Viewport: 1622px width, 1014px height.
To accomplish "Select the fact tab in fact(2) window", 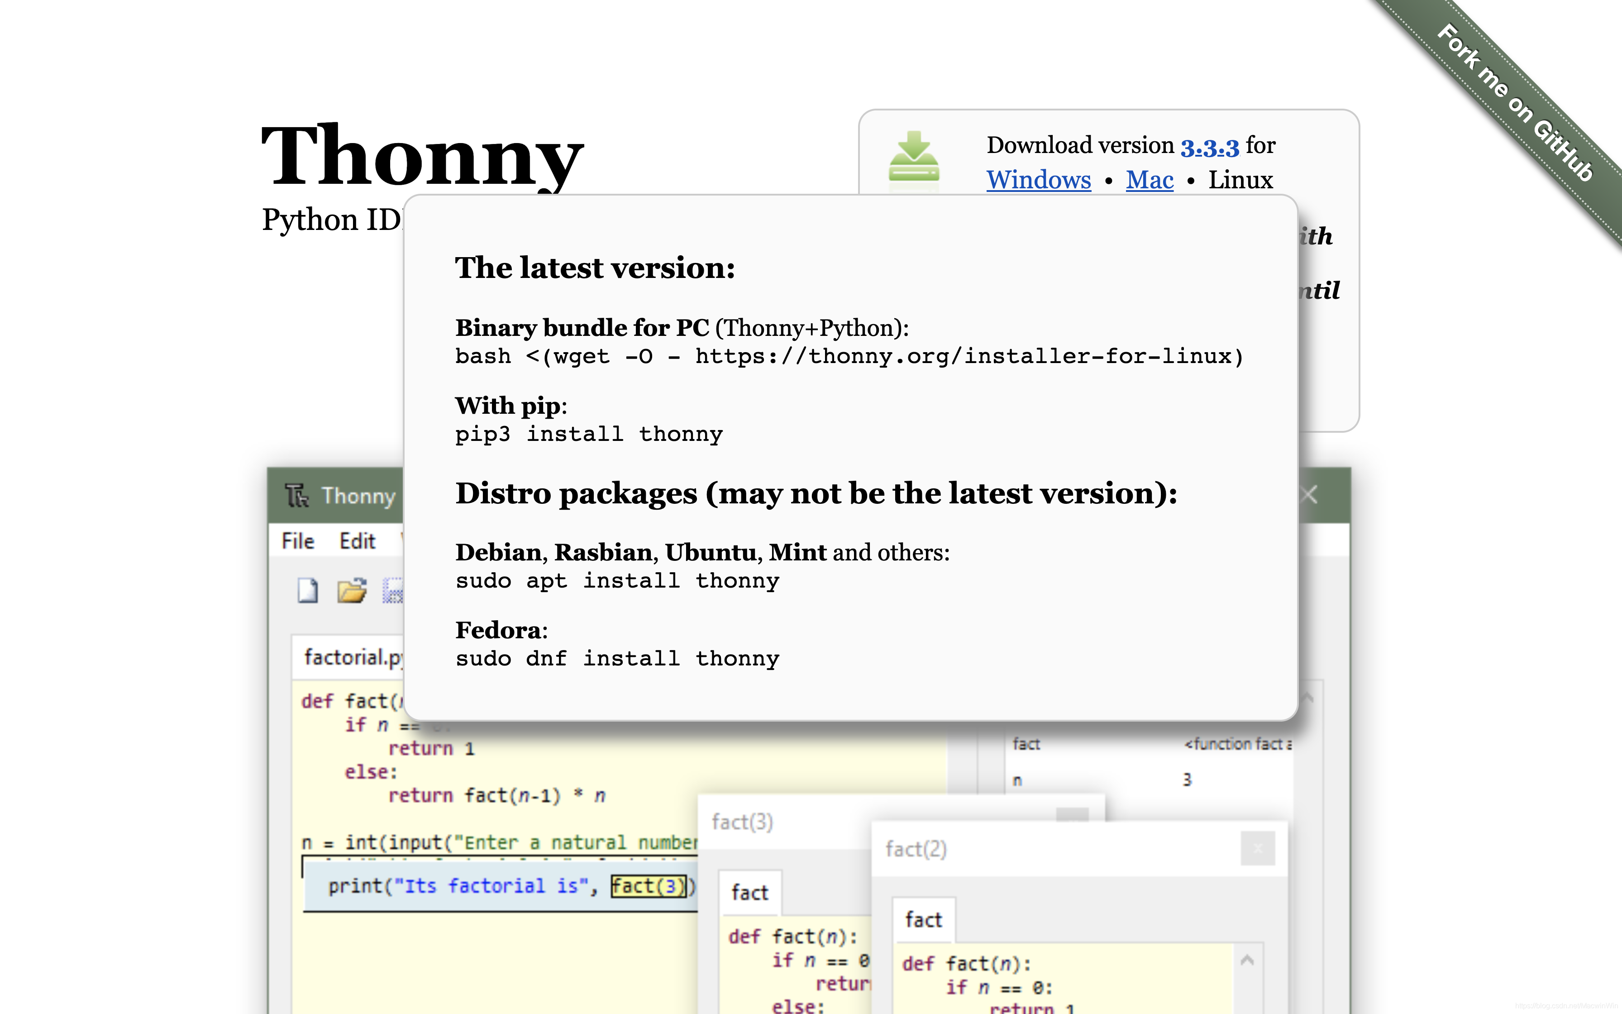I will pyautogui.click(x=924, y=919).
